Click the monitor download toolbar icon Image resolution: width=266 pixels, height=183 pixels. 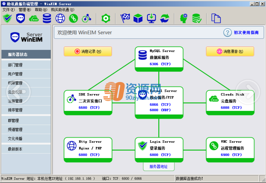(x=151, y=18)
